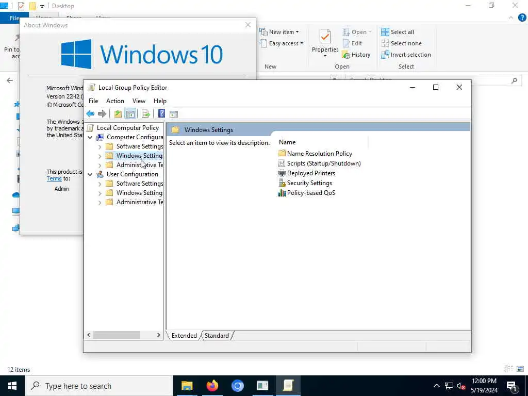This screenshot has width=528, height=396.
Task: Click the taskbar search box
Action: [x=99, y=386]
